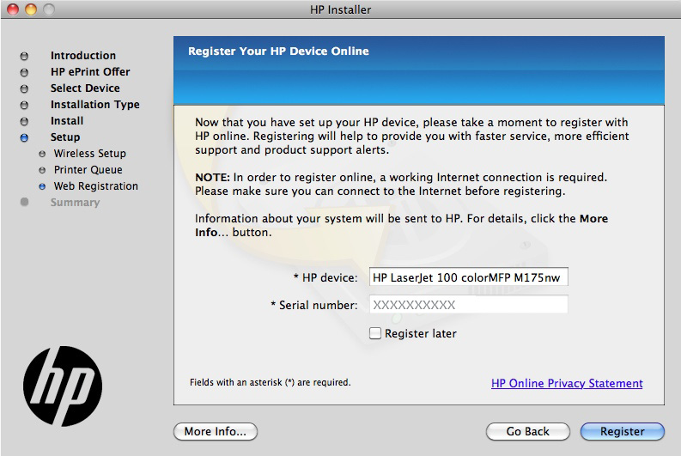Click the More Info... button

[216, 431]
